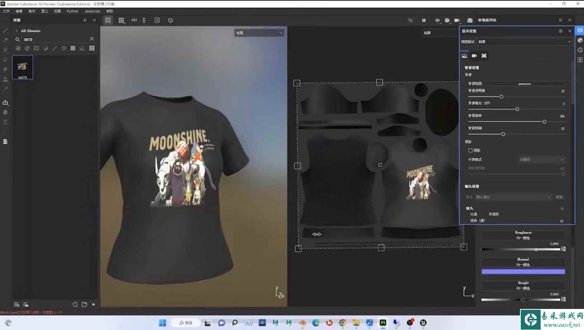Clear the assets search text

pos(92,39)
